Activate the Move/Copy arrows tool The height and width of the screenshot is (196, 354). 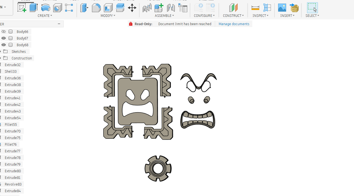[132, 7]
